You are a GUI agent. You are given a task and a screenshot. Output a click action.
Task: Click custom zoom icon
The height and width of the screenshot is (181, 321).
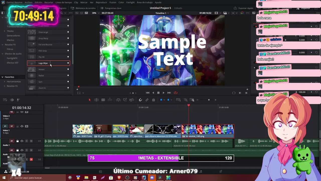click(192, 100)
